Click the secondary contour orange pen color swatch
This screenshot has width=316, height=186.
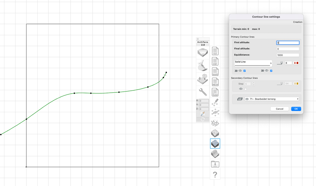296,84
